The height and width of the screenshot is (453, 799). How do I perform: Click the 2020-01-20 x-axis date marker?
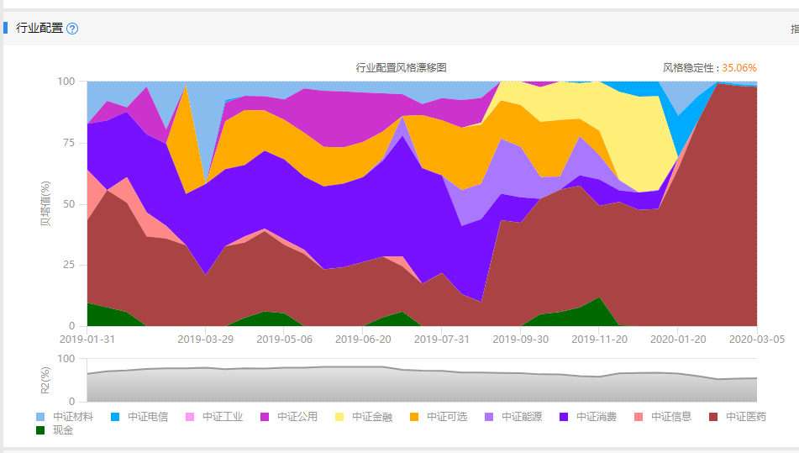[x=678, y=340]
